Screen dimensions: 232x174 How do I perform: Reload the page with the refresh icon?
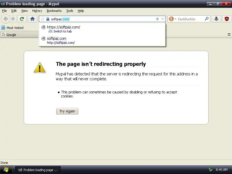[x=22, y=19]
